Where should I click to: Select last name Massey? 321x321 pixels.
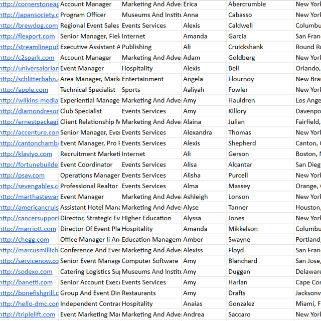260,186
